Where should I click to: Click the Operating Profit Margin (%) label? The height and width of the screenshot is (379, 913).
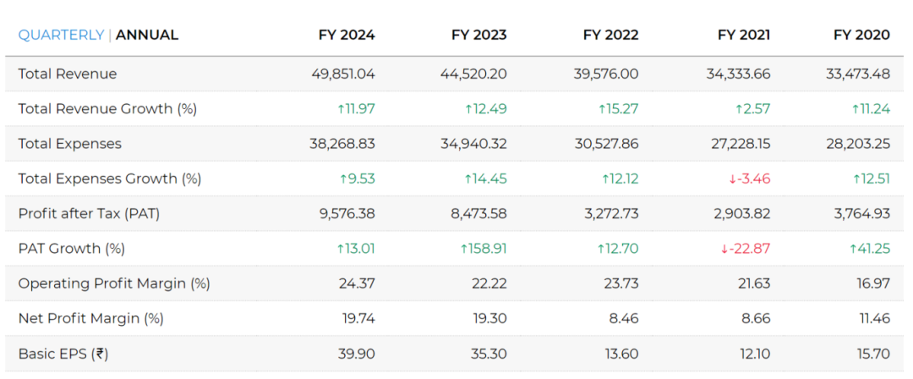(x=114, y=283)
